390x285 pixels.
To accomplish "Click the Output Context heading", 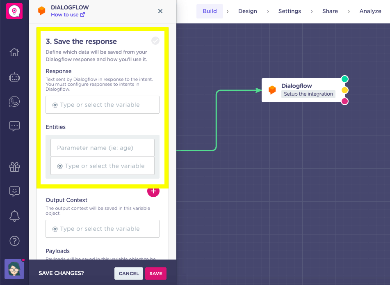I will [x=66, y=200].
